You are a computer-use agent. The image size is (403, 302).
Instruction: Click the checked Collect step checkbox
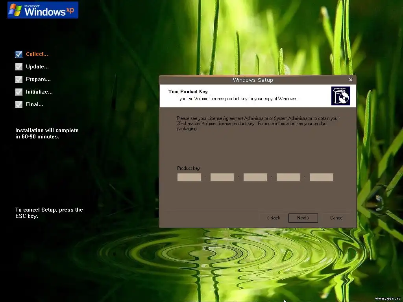point(19,54)
